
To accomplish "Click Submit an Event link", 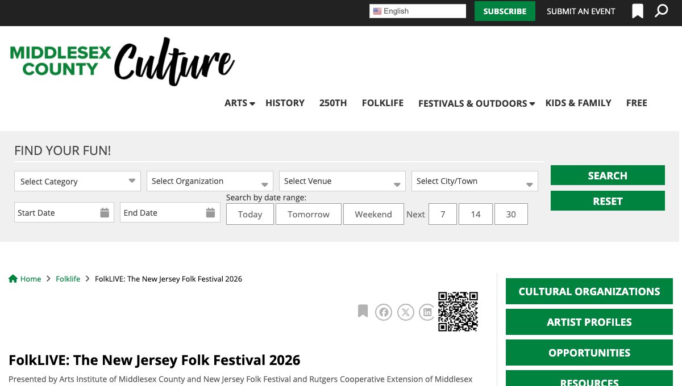I will (581, 11).
